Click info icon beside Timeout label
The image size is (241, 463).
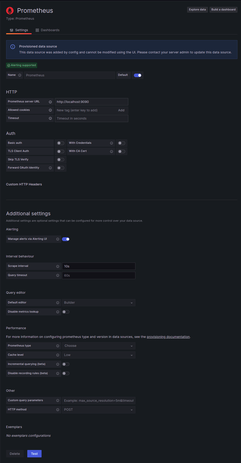click(50, 118)
